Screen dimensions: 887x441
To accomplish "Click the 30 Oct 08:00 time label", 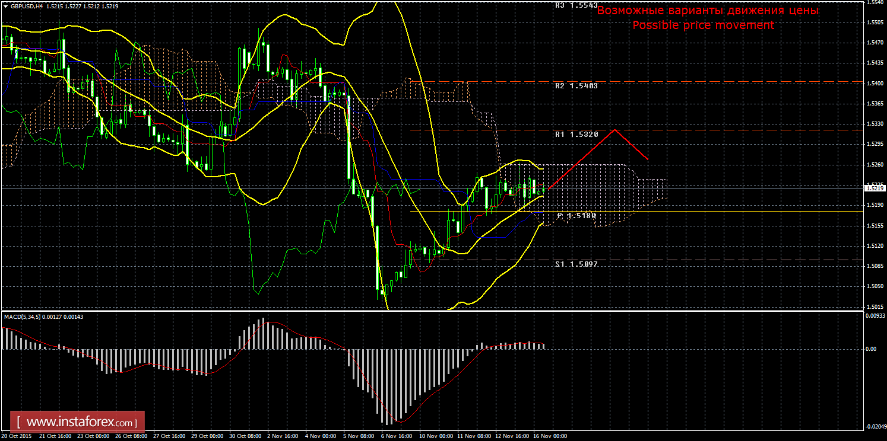I will pyautogui.click(x=246, y=436).
